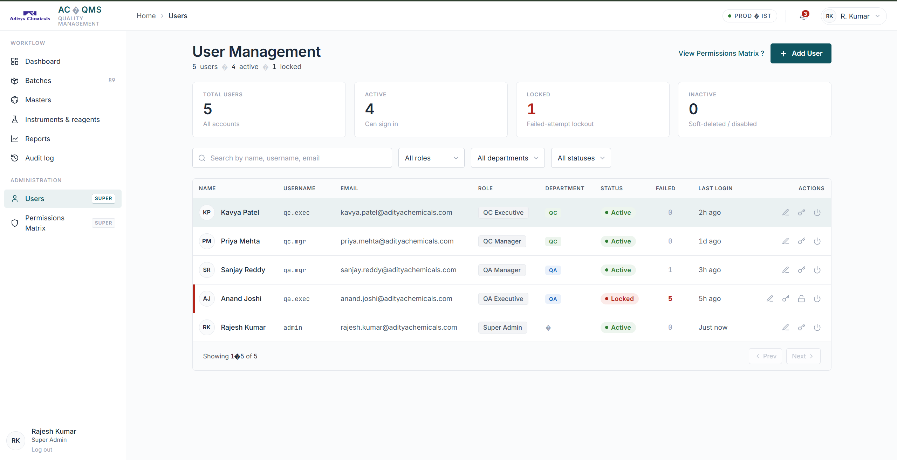Open View Permissions Matrix link
Viewport: 897px width, 460px height.
click(721, 53)
